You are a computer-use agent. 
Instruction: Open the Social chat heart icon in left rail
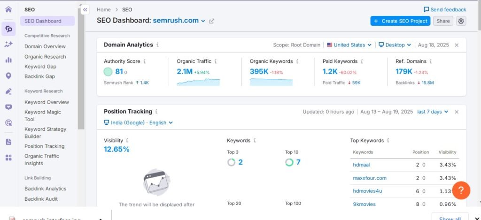8,107
